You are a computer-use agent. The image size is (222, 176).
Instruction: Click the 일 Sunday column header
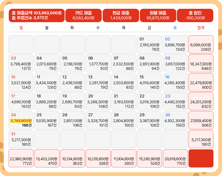tap(21, 28)
